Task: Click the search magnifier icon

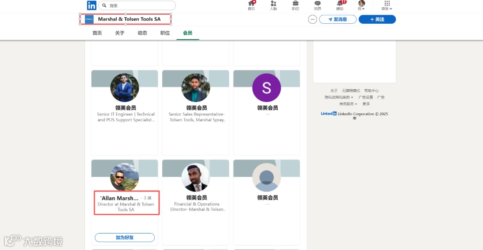Action: tap(104, 5)
